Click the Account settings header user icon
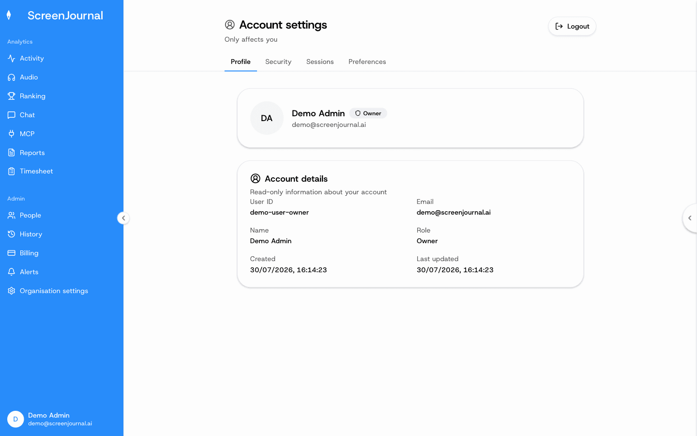This screenshot has height=436, width=697. [x=230, y=25]
